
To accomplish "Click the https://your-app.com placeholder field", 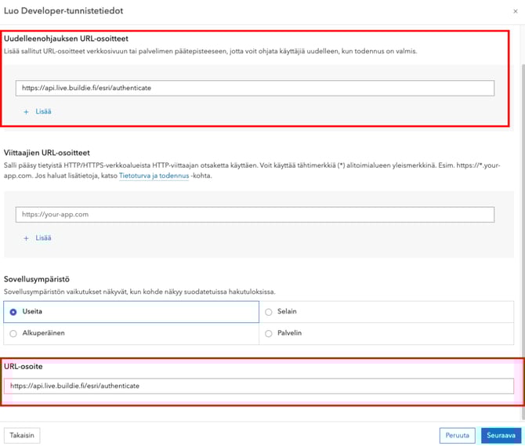I will (255, 214).
